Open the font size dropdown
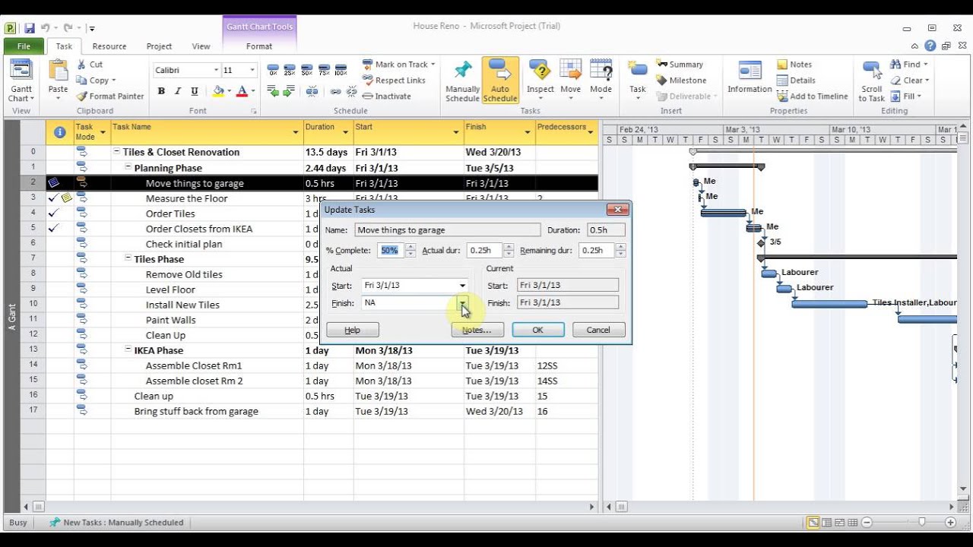 [252, 70]
